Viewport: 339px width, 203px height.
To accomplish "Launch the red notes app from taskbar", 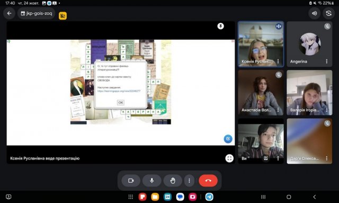I will pyautogui.click(x=142, y=197).
